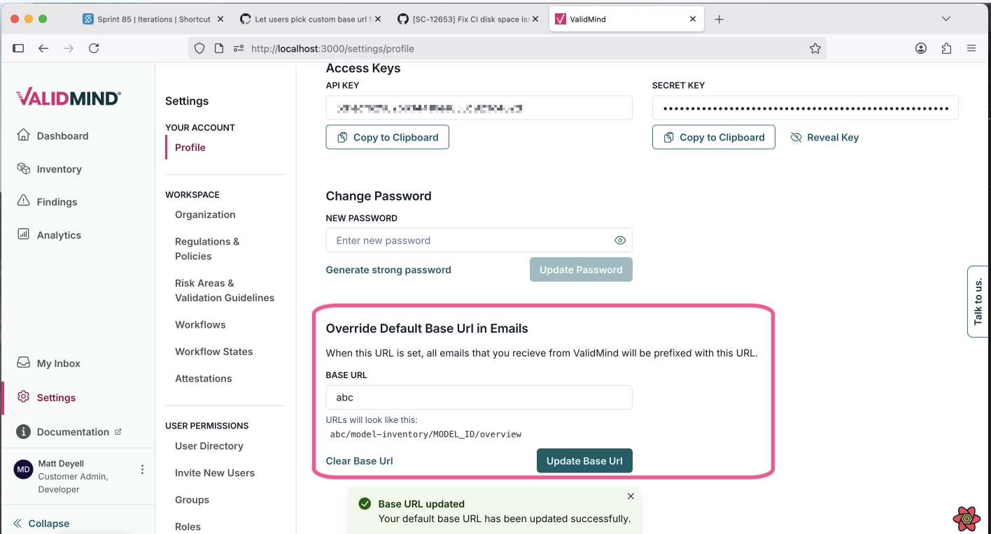Open Findings using its sidebar icon
The width and height of the screenshot is (991, 534).
click(24, 201)
